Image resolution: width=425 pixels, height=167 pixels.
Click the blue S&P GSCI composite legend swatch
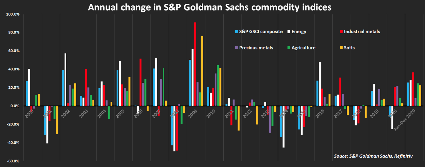[x=236, y=32]
